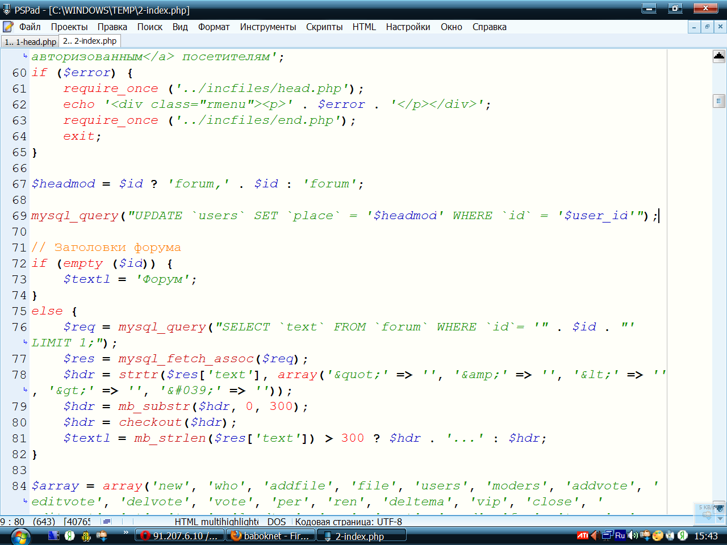Click the volume speaker tray icon
Image resolution: width=727 pixels, height=545 pixels.
pyautogui.click(x=595, y=535)
